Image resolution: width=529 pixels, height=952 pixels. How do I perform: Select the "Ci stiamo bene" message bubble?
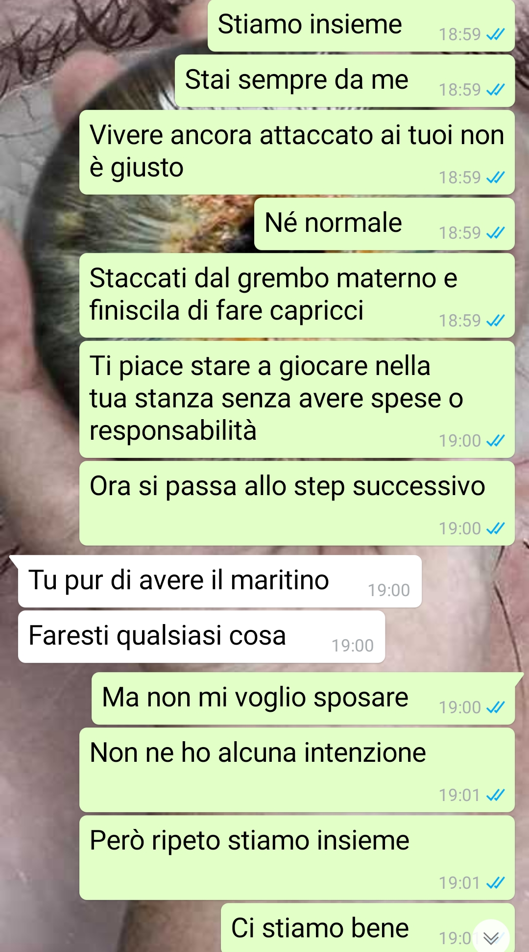click(367, 927)
